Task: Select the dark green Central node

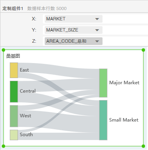Action: [14, 92]
